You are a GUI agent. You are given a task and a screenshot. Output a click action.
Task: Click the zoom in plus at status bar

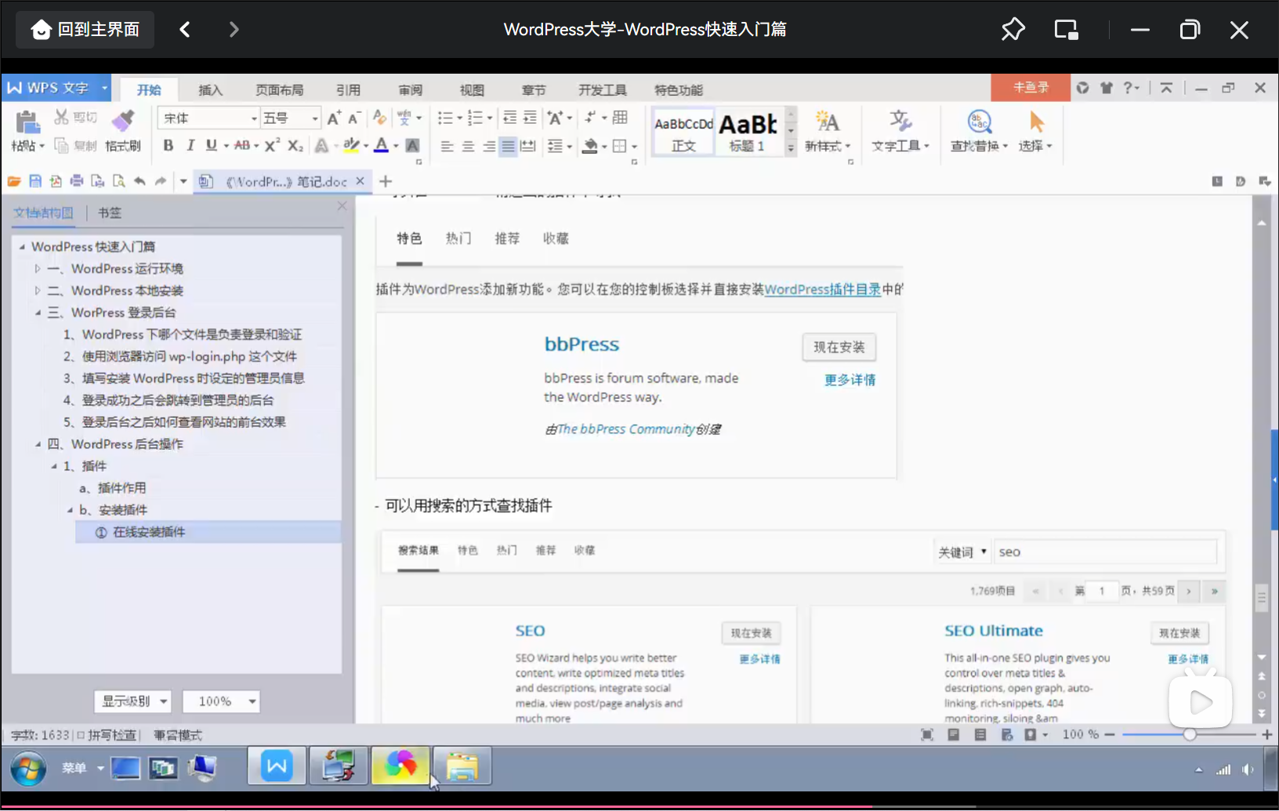pos(1266,734)
